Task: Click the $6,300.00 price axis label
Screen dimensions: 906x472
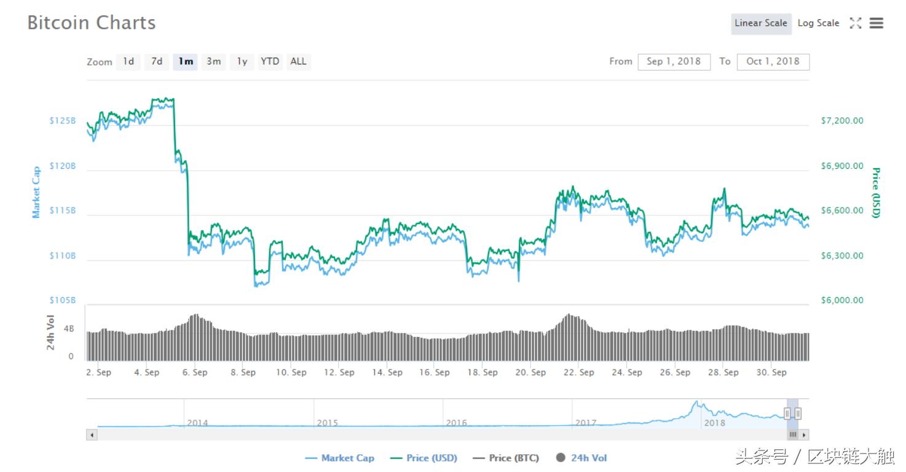Action: click(x=842, y=256)
